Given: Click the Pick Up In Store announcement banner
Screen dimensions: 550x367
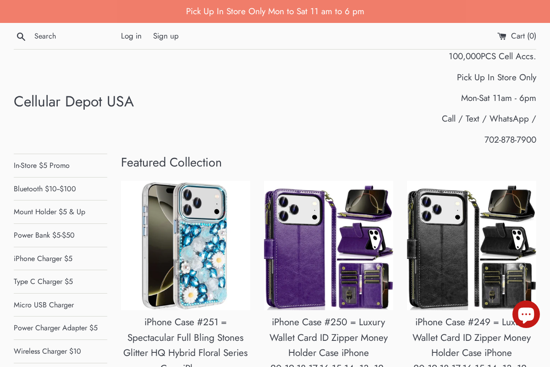Looking at the screenshot, I should [x=275, y=11].
